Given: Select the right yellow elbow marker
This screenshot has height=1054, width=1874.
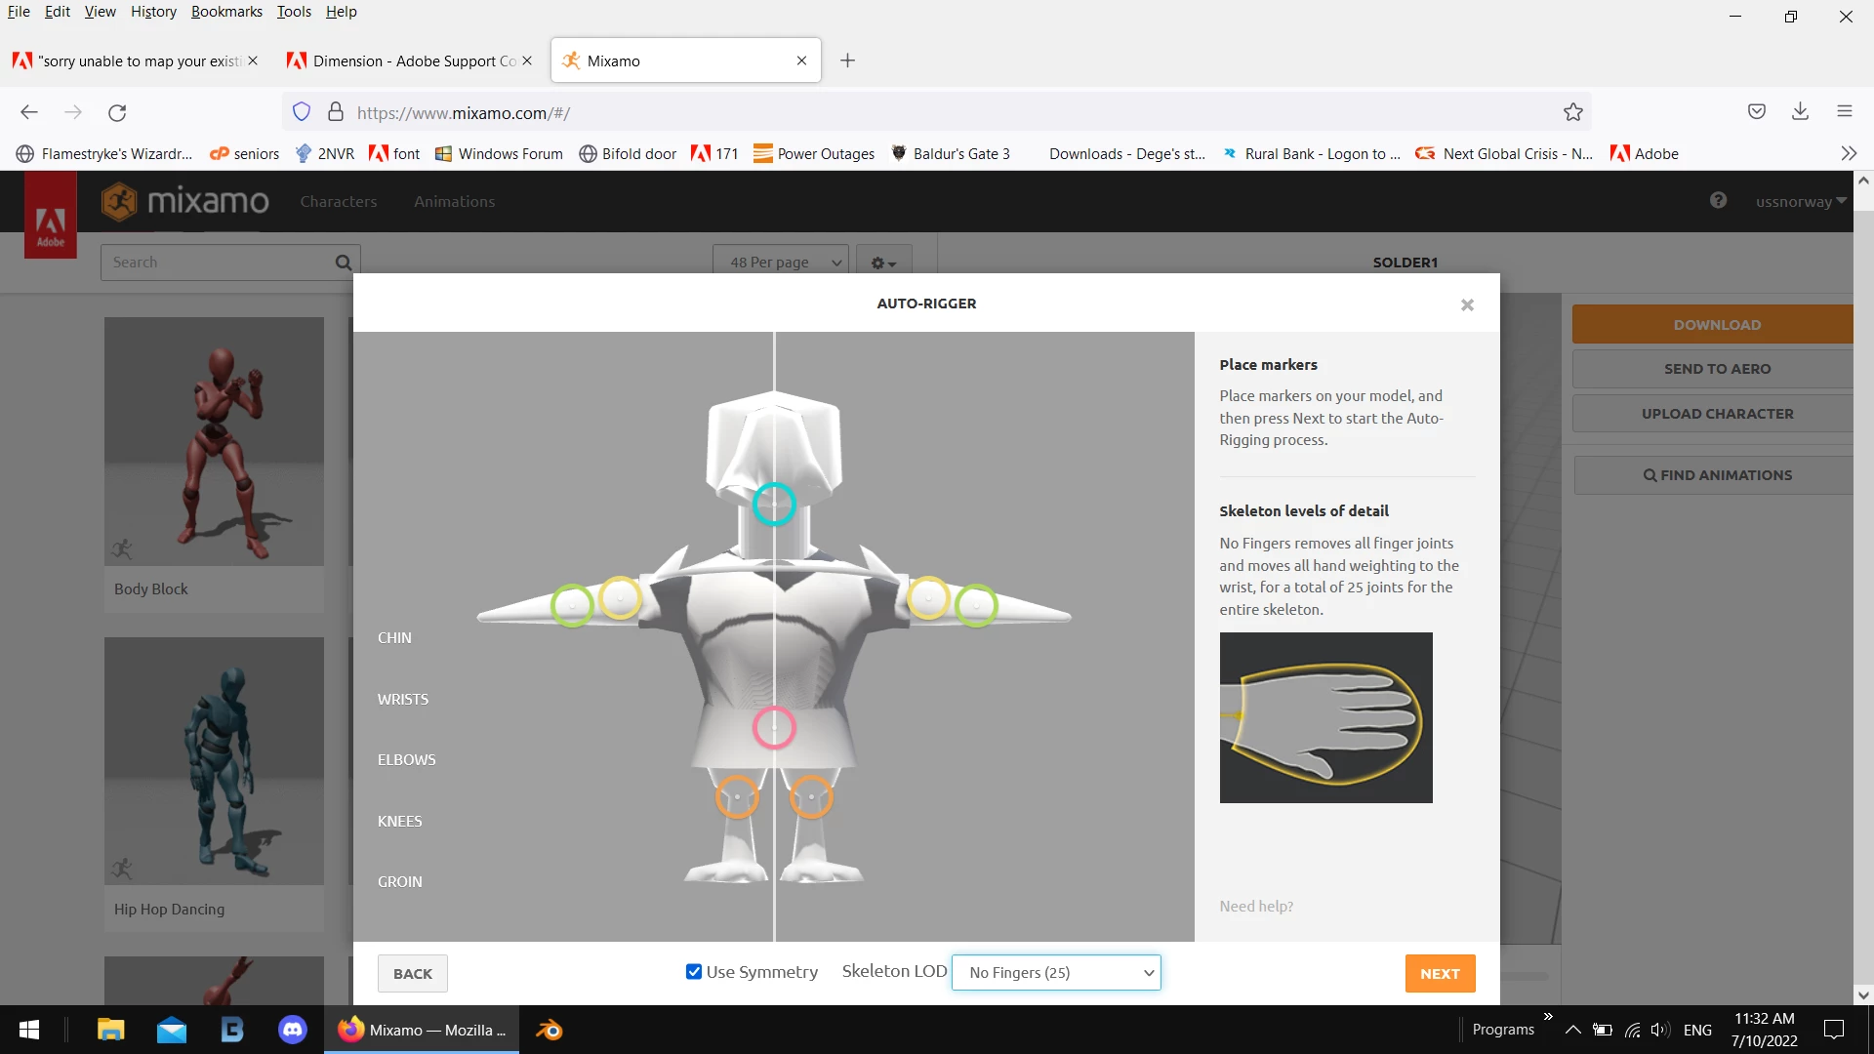Looking at the screenshot, I should coord(928,597).
